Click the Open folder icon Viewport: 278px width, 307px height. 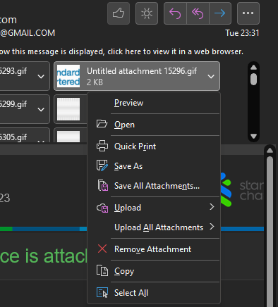pos(102,124)
